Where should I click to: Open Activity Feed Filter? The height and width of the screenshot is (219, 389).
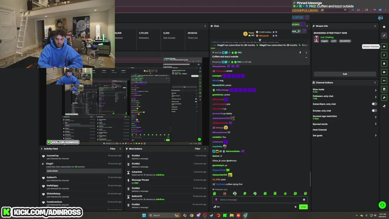[x=113, y=149]
